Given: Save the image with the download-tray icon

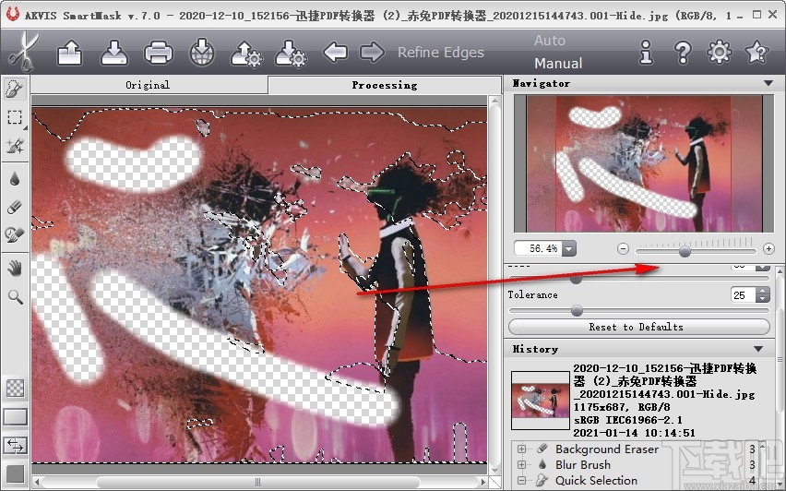Looking at the screenshot, I should point(114,53).
